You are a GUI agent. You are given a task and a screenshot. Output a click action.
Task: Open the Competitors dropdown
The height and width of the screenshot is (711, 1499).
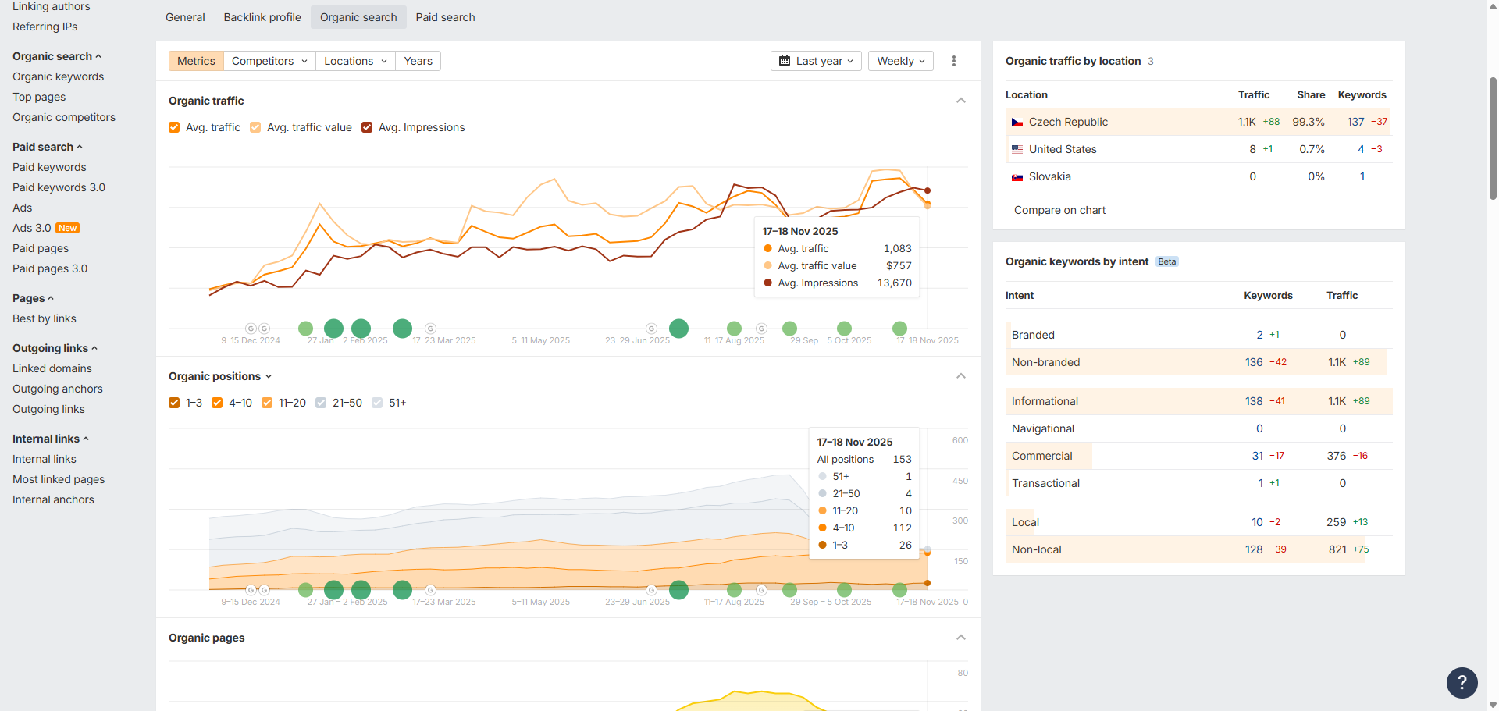269,61
